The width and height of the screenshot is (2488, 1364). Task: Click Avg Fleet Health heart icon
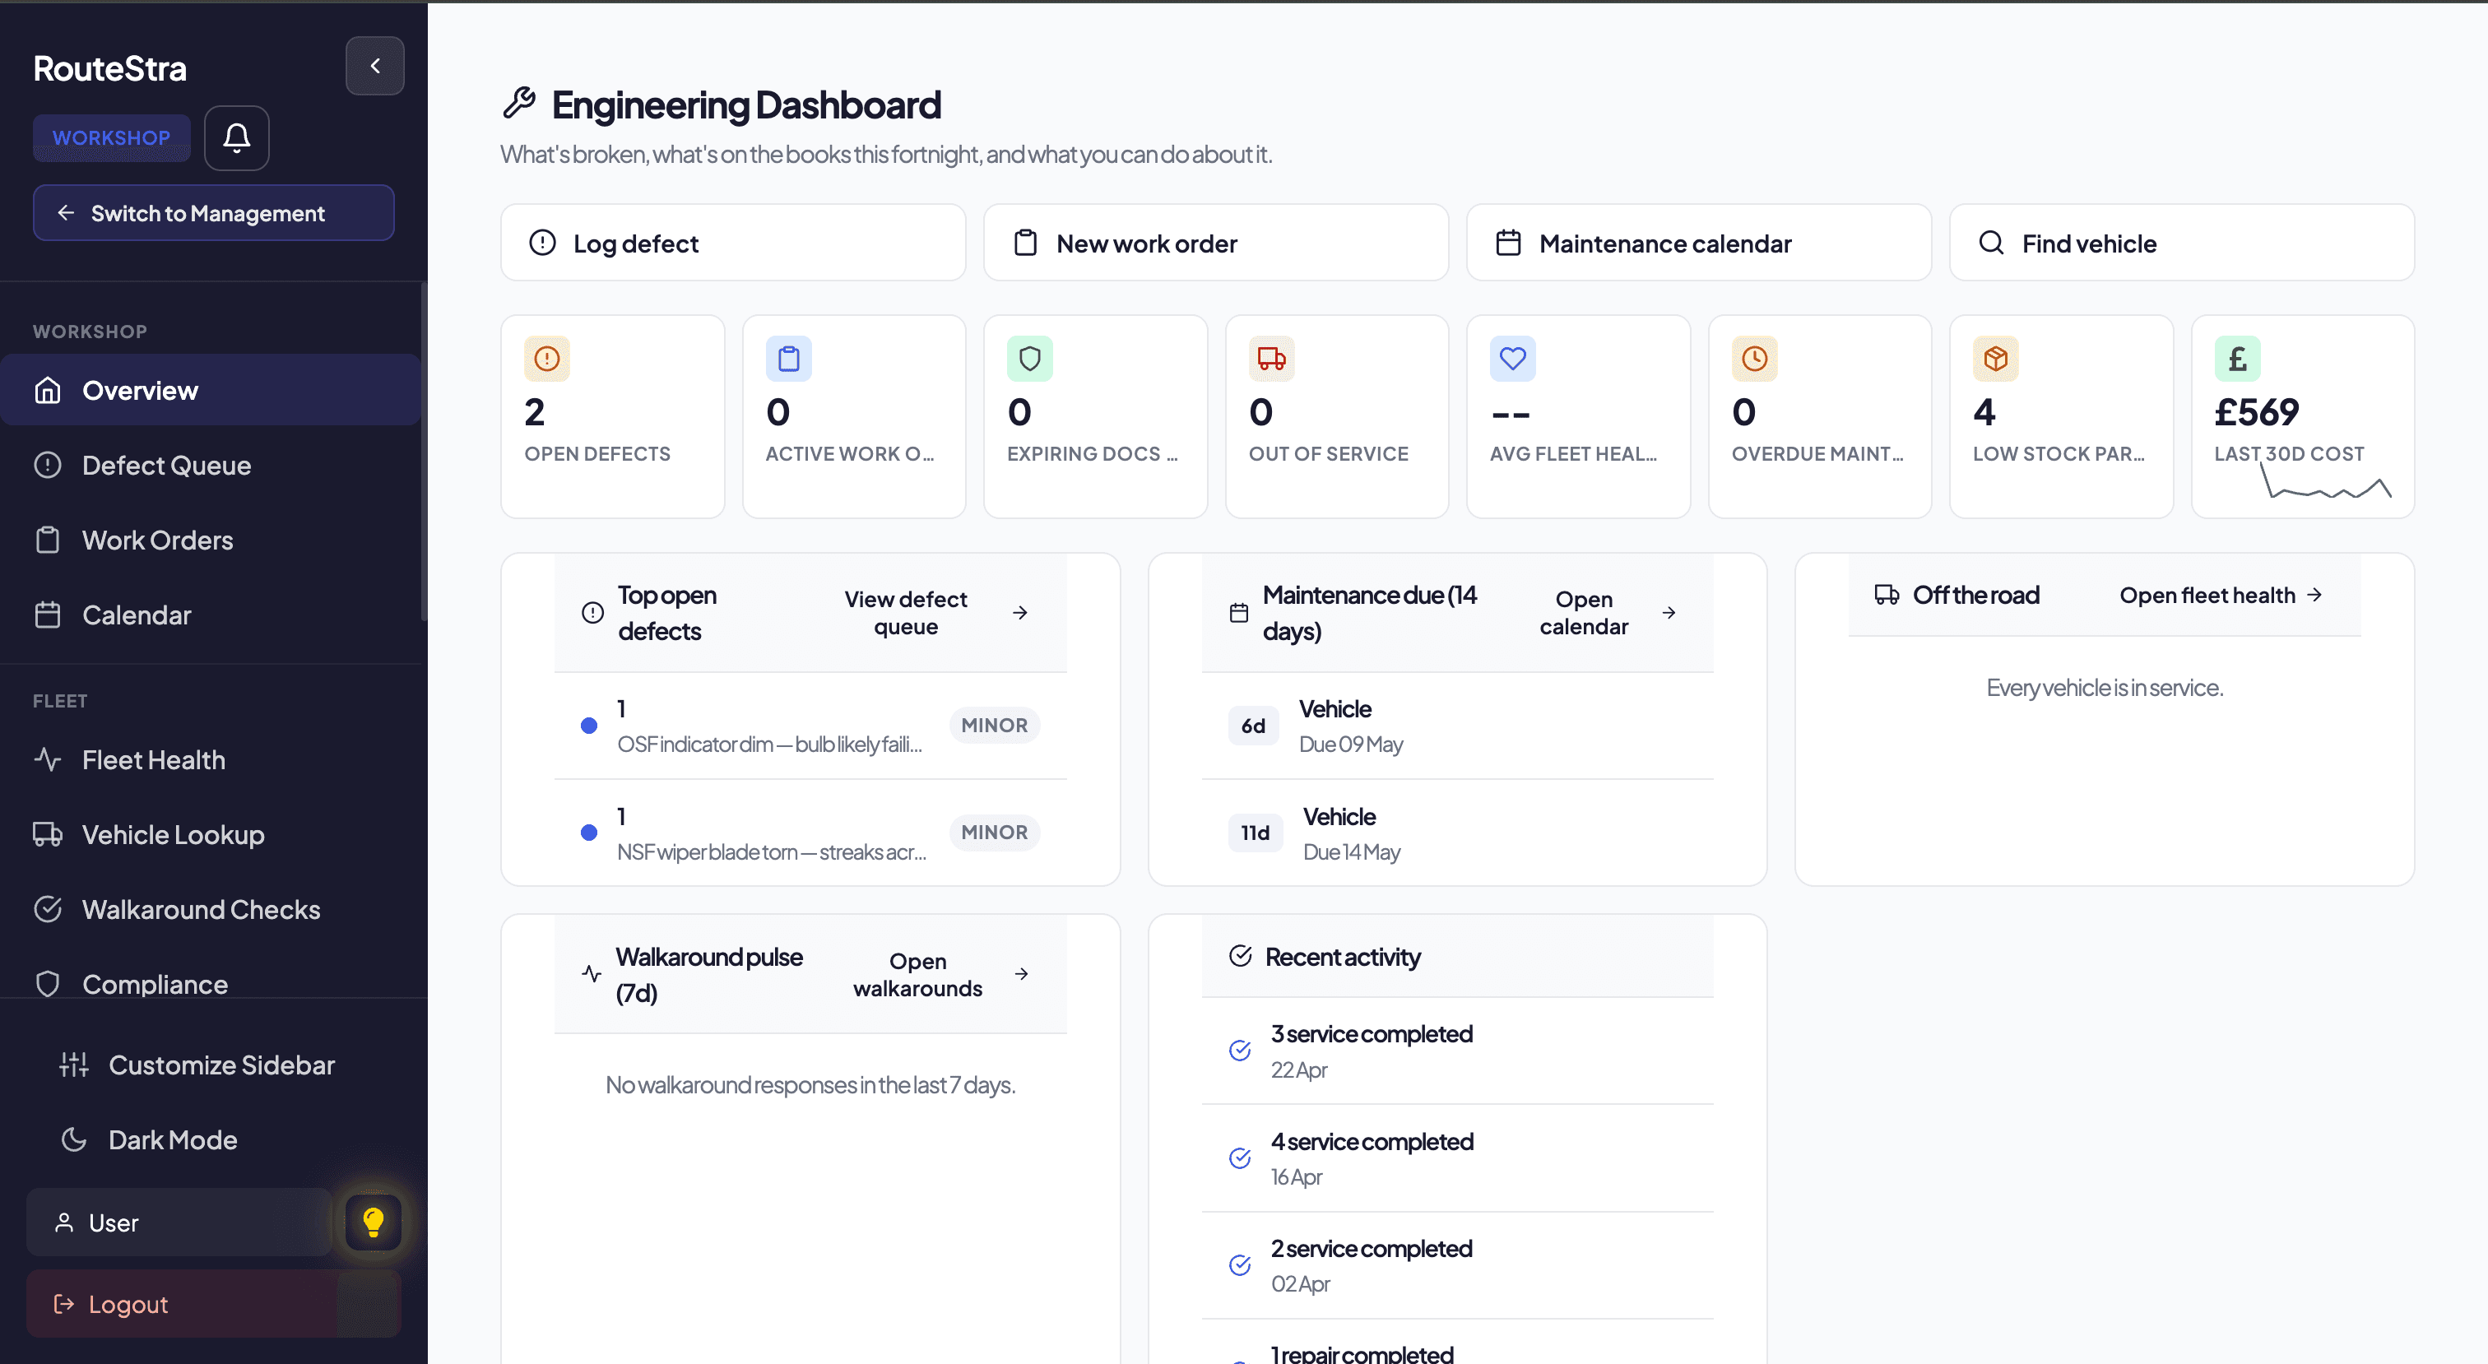click(1514, 360)
